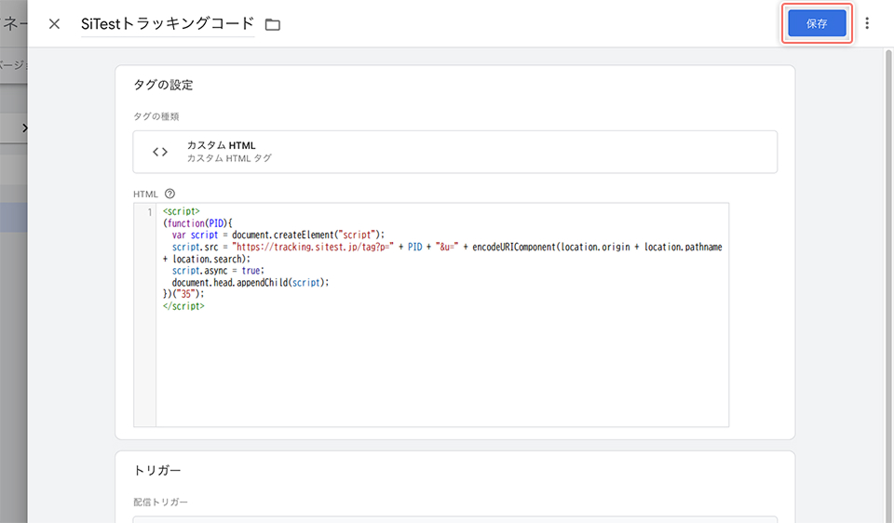
Task: Click the closing </script> tag text
Action: pyautogui.click(x=183, y=306)
